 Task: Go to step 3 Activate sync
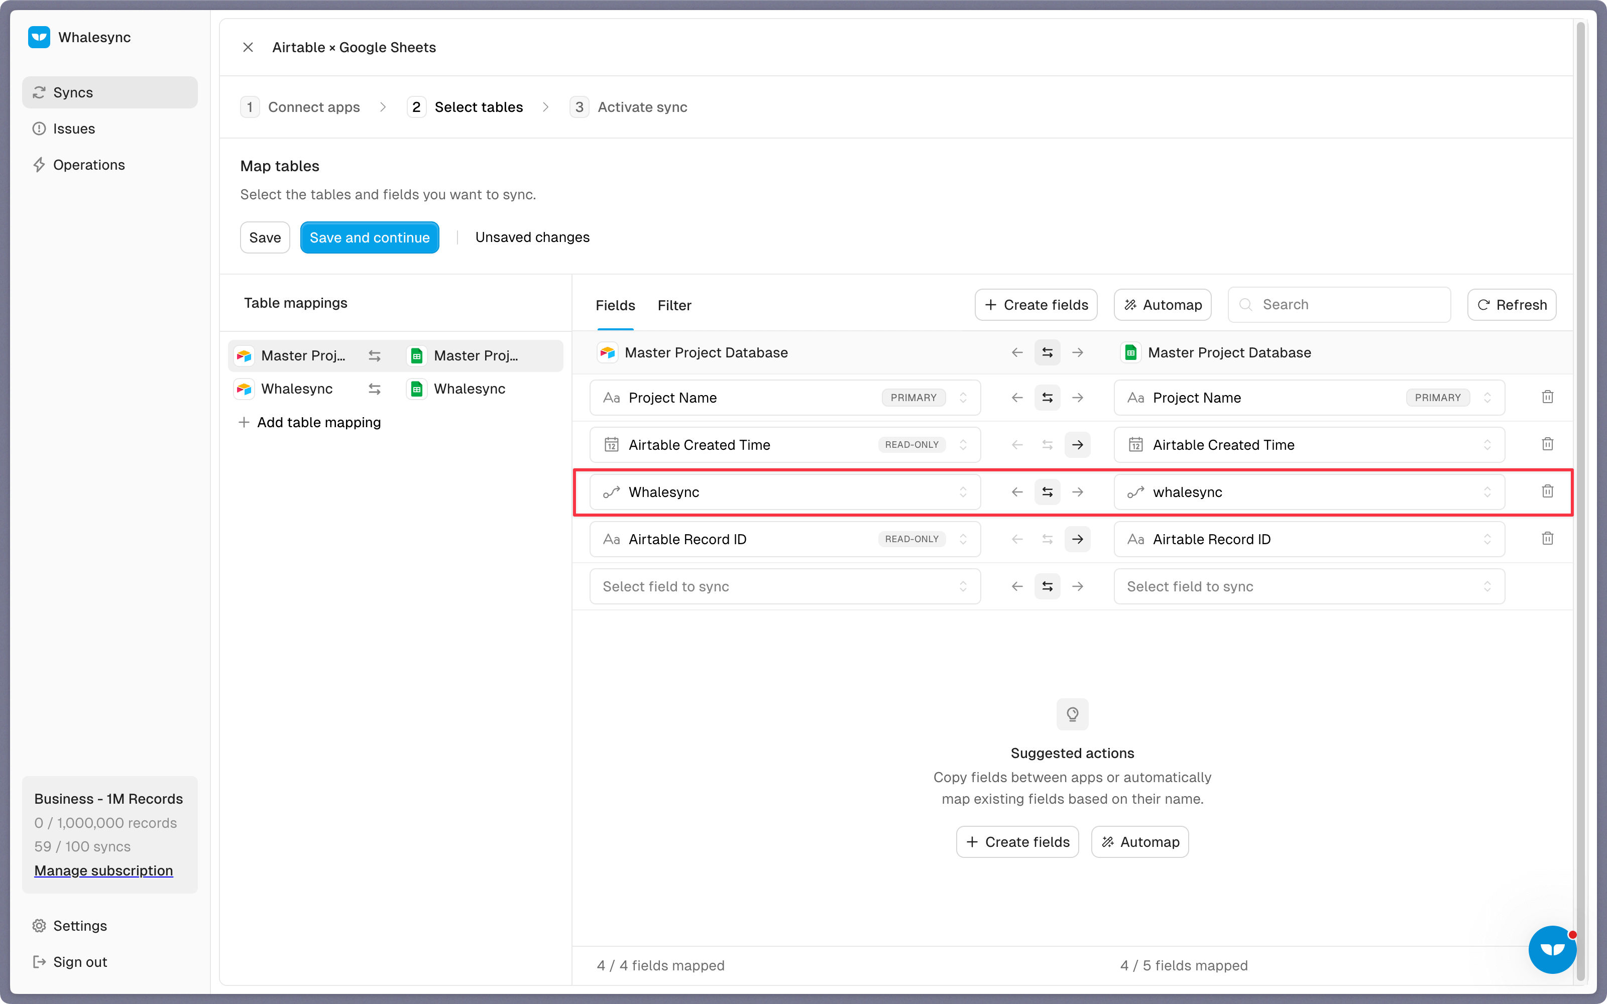[628, 107]
